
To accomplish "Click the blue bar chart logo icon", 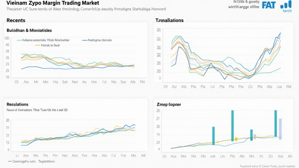I will click(x=286, y=5).
